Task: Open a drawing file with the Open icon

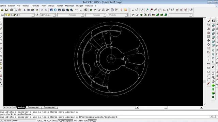Action: (2, 10)
